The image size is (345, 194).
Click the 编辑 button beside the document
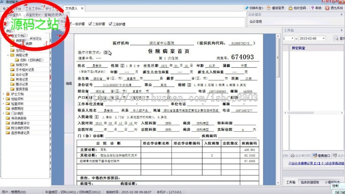tap(69, 83)
